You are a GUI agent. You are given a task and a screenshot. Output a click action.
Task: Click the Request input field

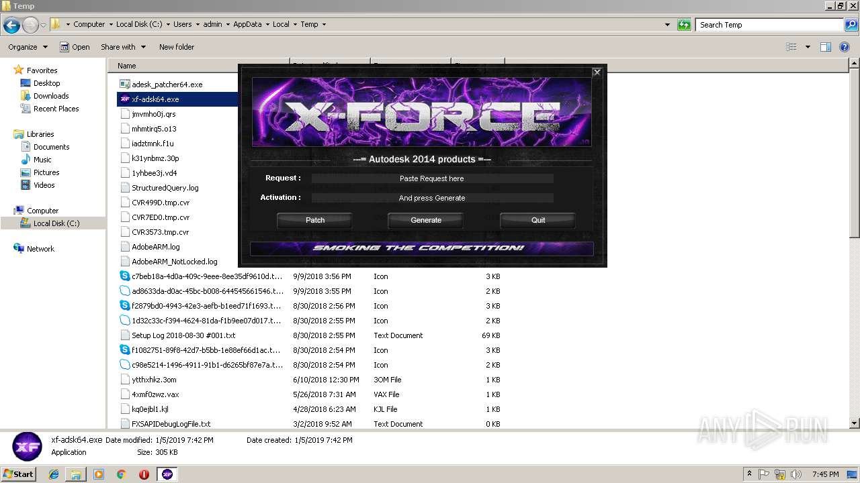[x=432, y=178]
